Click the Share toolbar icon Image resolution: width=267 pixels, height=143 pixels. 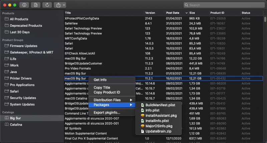[58, 5]
